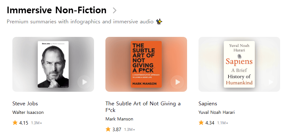Click the star icon beside 3.87 rating
The height and width of the screenshot is (140, 289).
pos(108,129)
